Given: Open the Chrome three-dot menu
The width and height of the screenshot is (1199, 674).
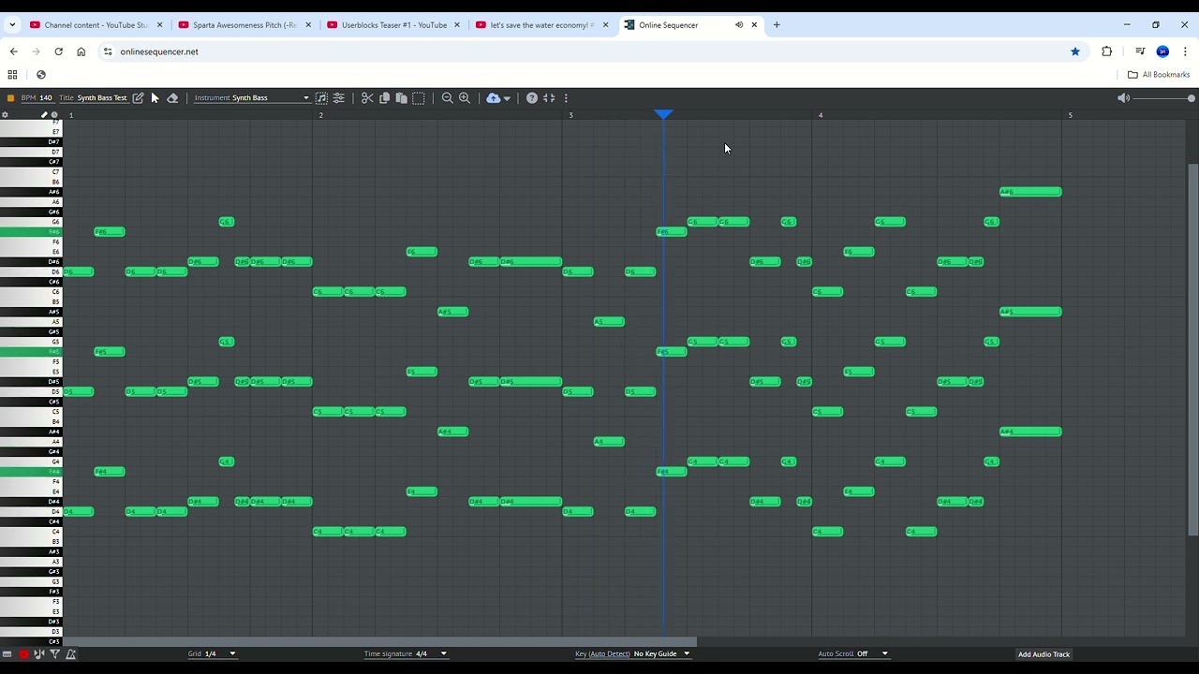Looking at the screenshot, I should pyautogui.click(x=1186, y=51).
